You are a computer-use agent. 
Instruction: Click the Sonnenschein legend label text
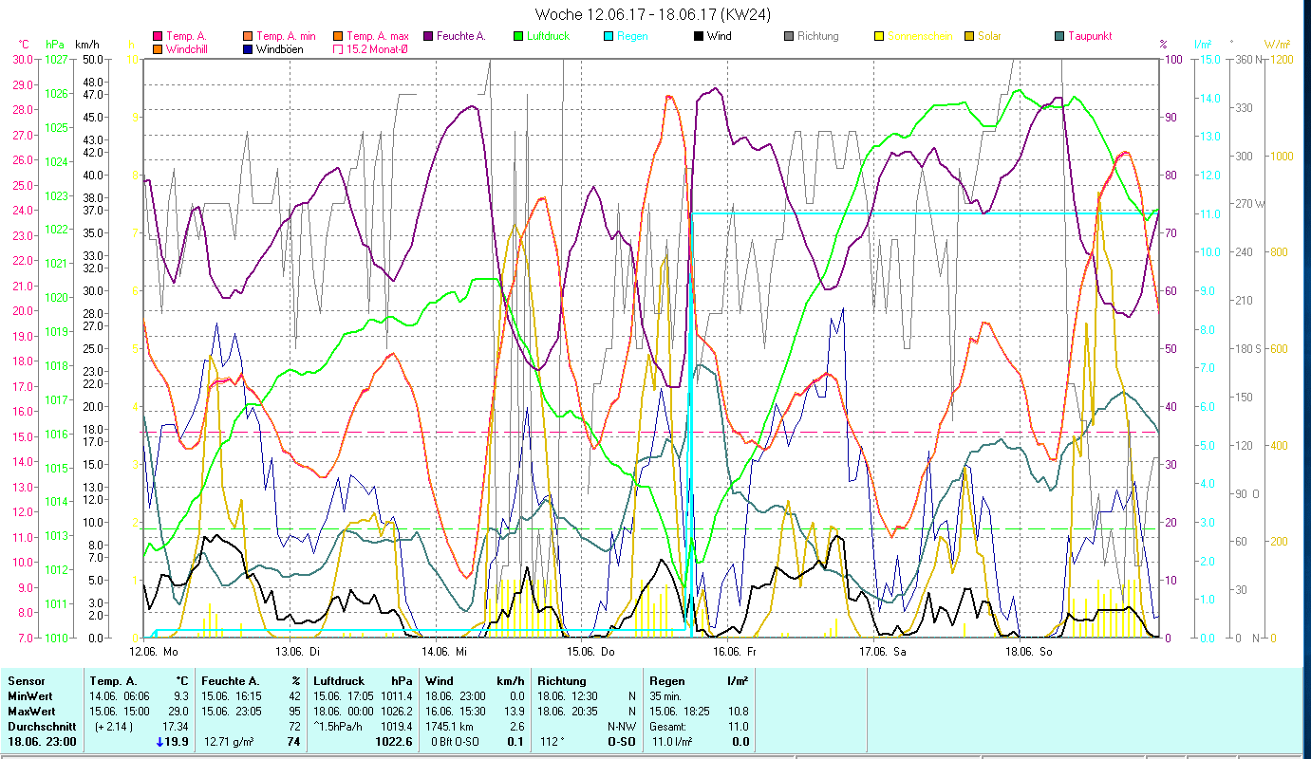918,37
